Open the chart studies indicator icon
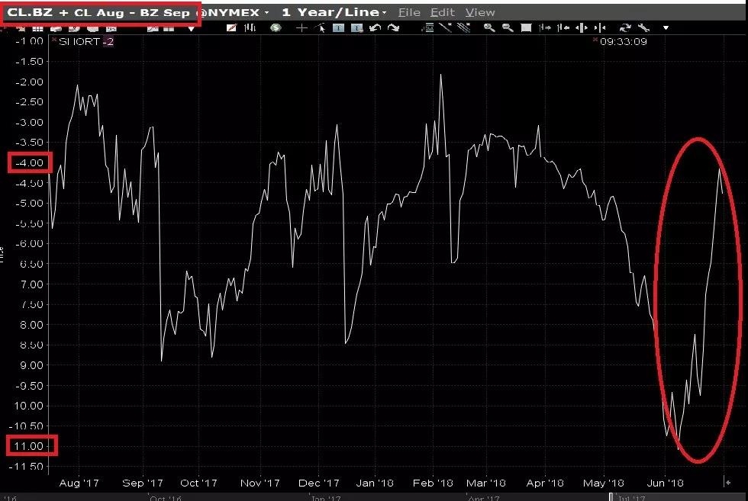 (x=427, y=27)
